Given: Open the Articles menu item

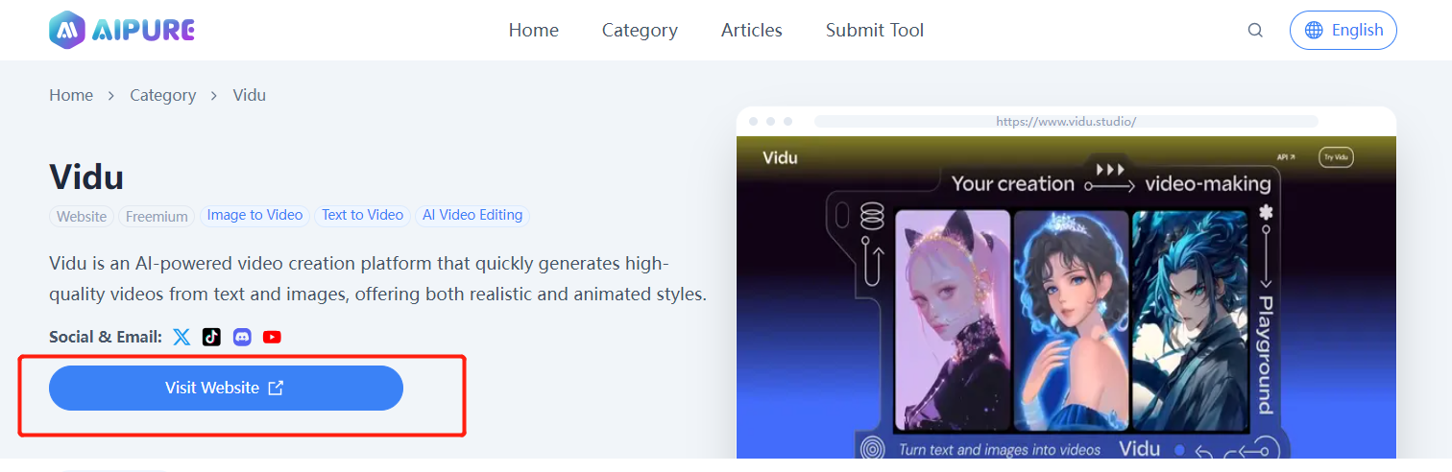Looking at the screenshot, I should click(752, 31).
